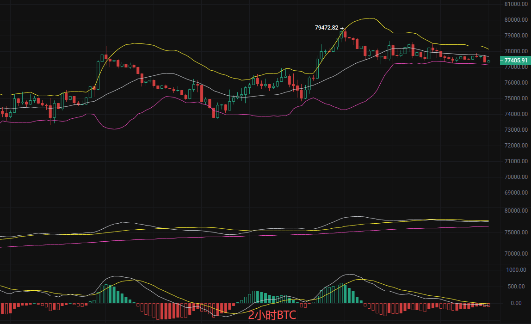Click the 79472.82 high price annotation
The image size is (531, 324).
[x=327, y=28]
